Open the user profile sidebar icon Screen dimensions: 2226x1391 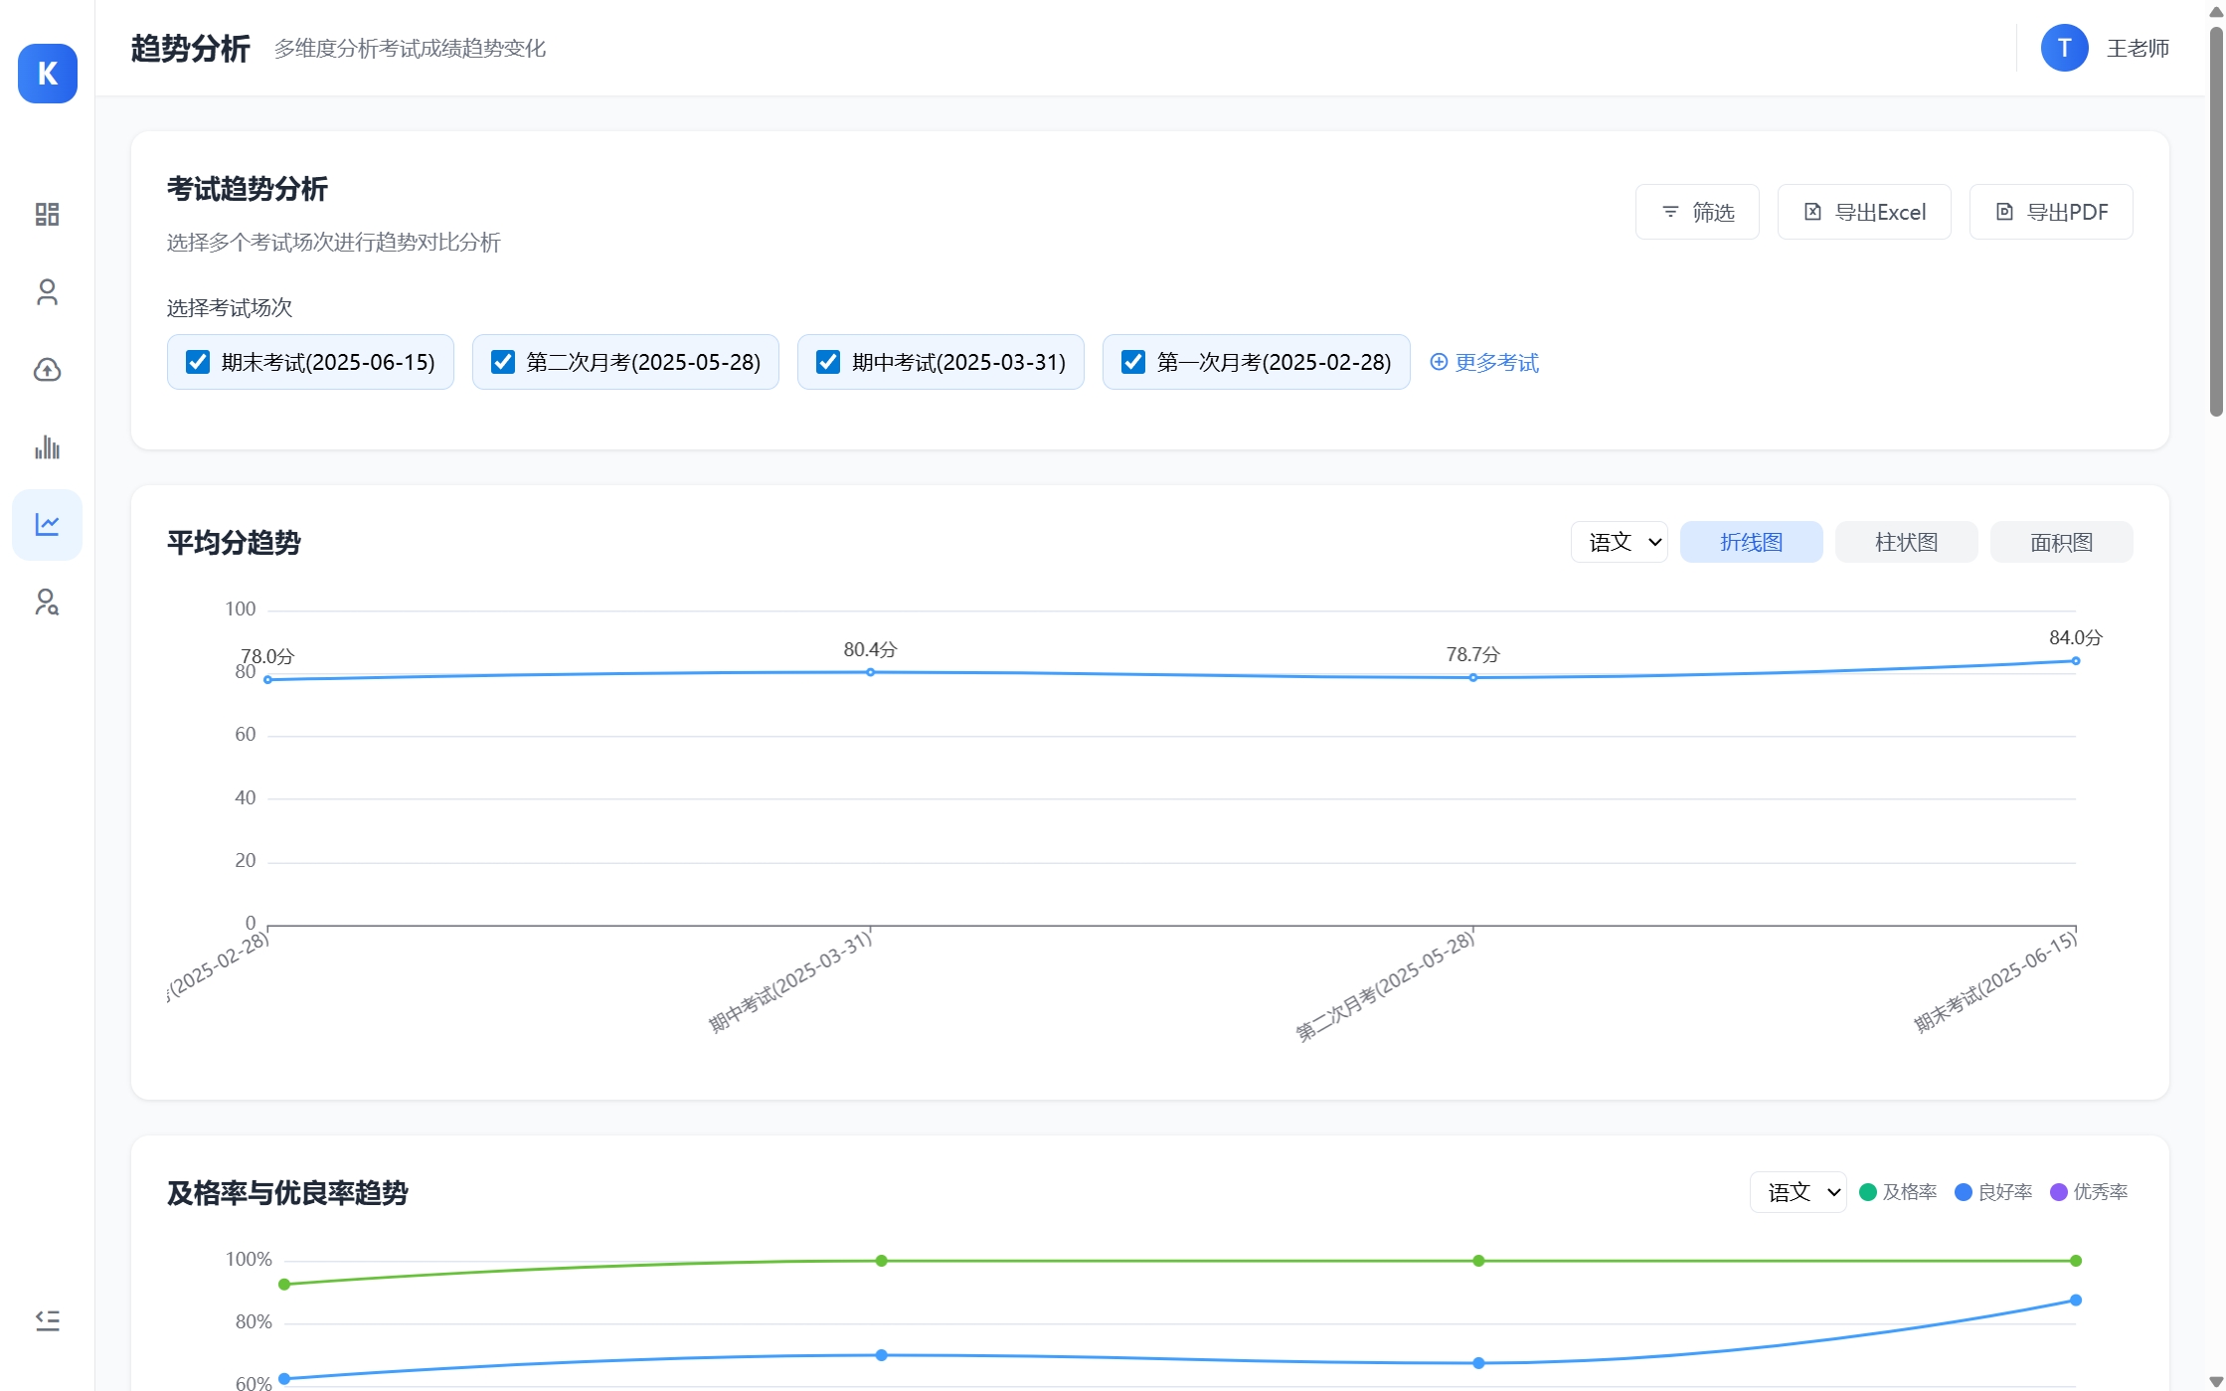click(x=47, y=292)
